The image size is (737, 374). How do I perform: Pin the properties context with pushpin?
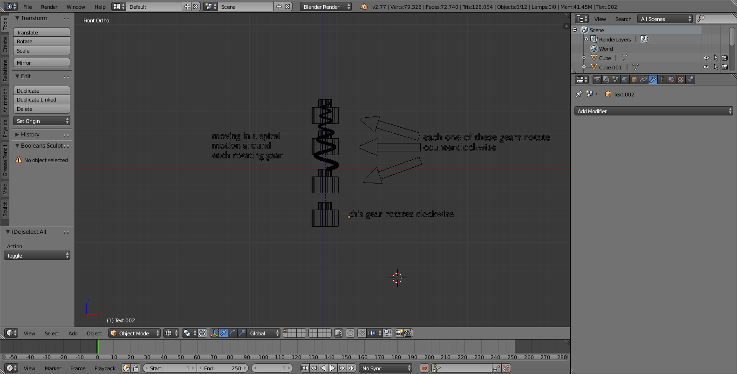coord(579,94)
